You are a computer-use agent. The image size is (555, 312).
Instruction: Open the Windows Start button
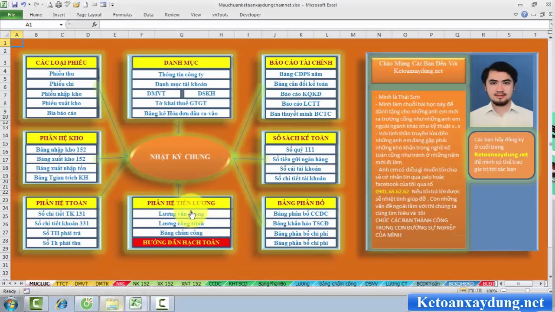click(x=10, y=304)
